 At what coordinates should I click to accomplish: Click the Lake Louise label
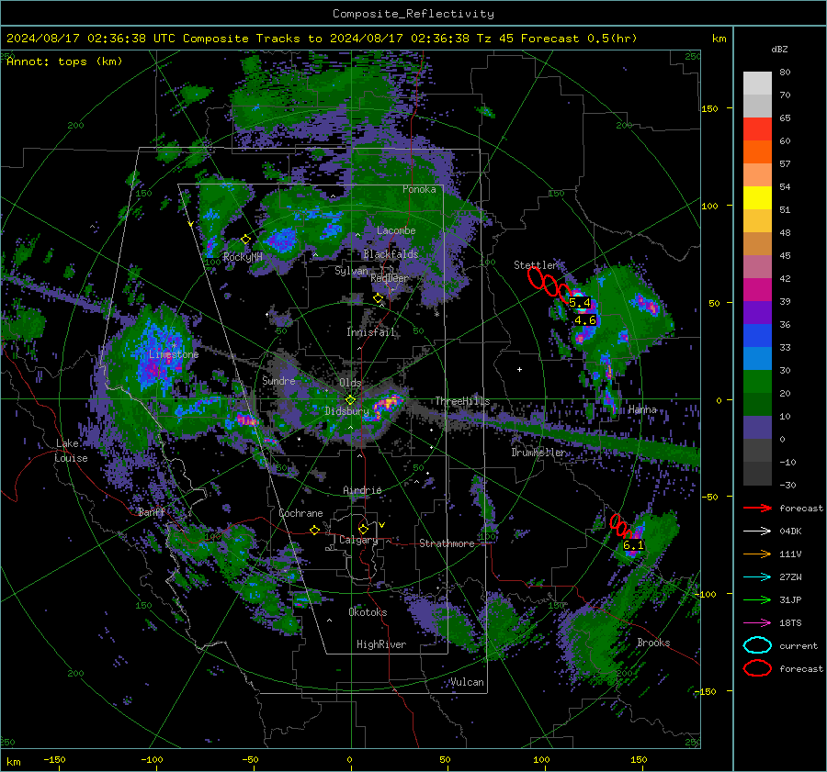pyautogui.click(x=71, y=451)
